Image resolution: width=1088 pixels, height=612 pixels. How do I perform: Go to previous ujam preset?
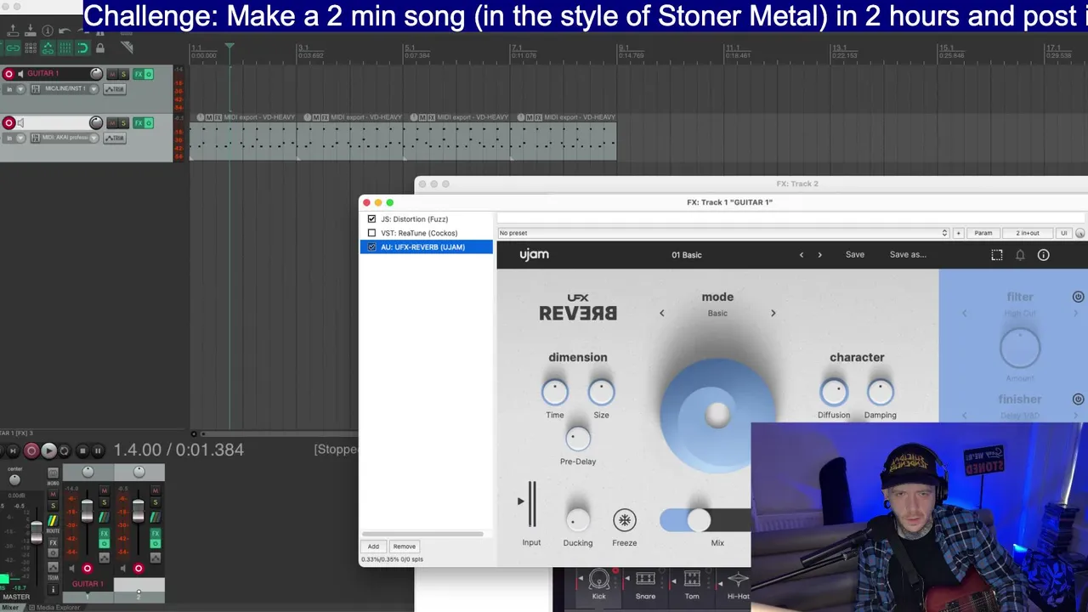pyautogui.click(x=802, y=255)
